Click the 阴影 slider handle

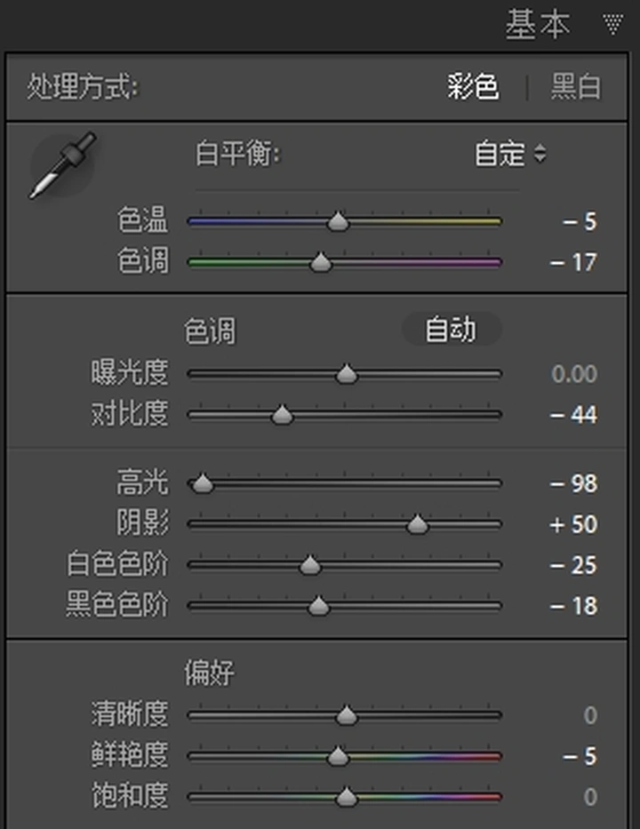click(x=417, y=524)
